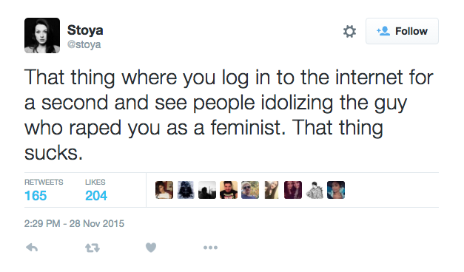Click the last avatar in likers row
This screenshot has height=272, width=464.
[336, 190]
